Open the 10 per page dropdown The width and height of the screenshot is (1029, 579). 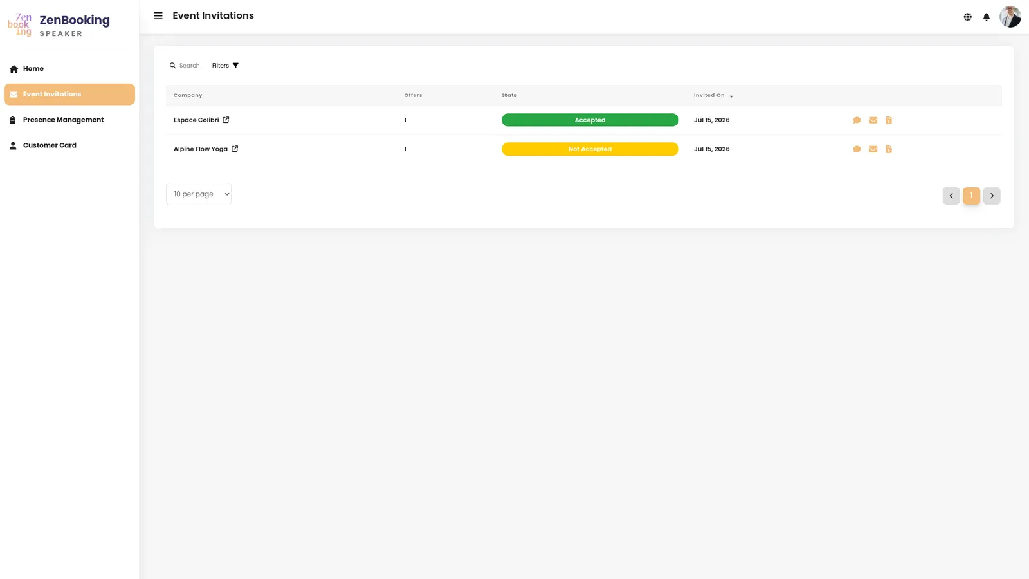(199, 194)
